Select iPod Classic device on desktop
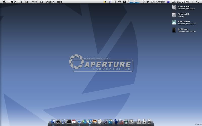202x126 pixels. click(x=174, y=30)
